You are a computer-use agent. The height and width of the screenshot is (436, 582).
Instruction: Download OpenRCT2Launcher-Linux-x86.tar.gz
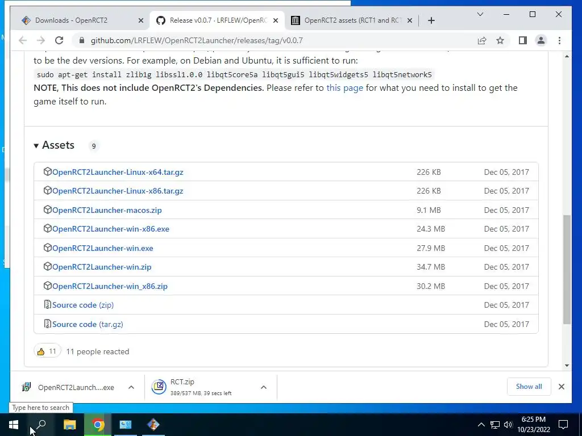tap(118, 191)
